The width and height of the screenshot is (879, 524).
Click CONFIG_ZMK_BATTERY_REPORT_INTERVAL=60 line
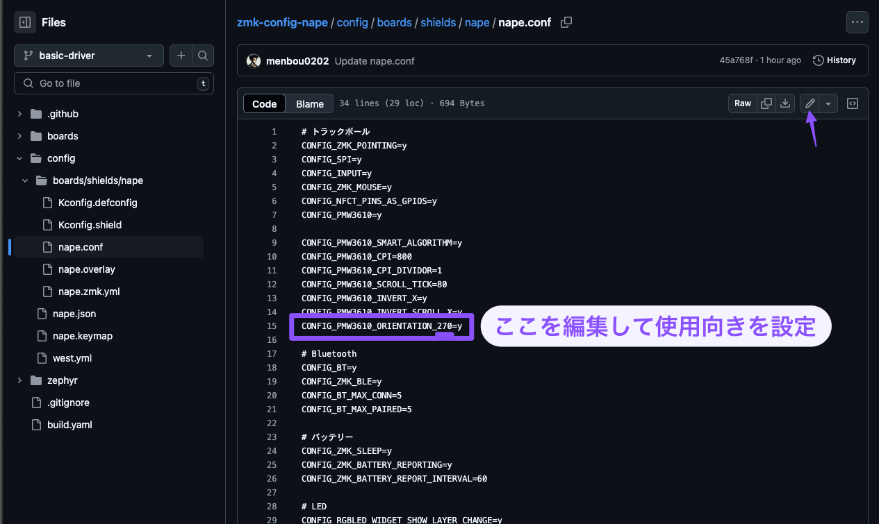394,479
